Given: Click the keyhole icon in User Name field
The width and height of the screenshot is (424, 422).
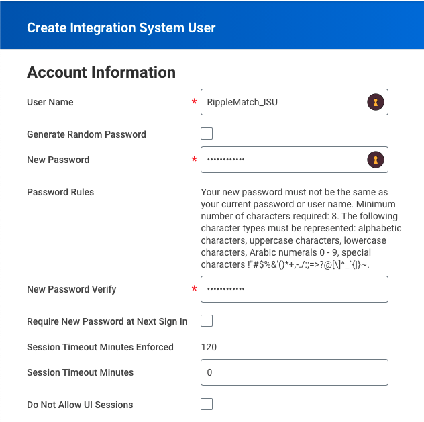Looking at the screenshot, I should coord(376,102).
